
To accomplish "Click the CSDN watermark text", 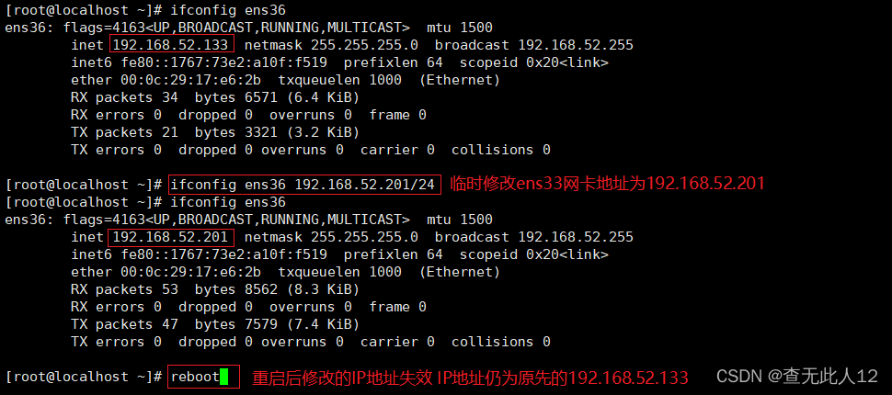I will [796, 377].
